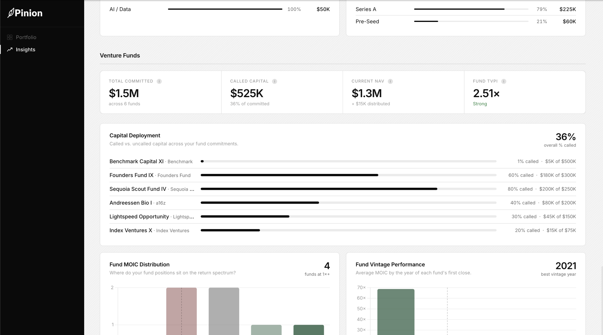Open Sequoia Scout Fund IV fund name
The width and height of the screenshot is (603, 335).
pyautogui.click(x=138, y=189)
